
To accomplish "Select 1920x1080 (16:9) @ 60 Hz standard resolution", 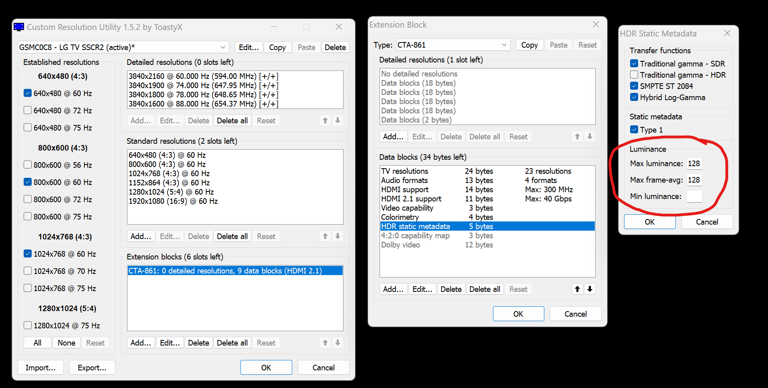I will (235, 201).
